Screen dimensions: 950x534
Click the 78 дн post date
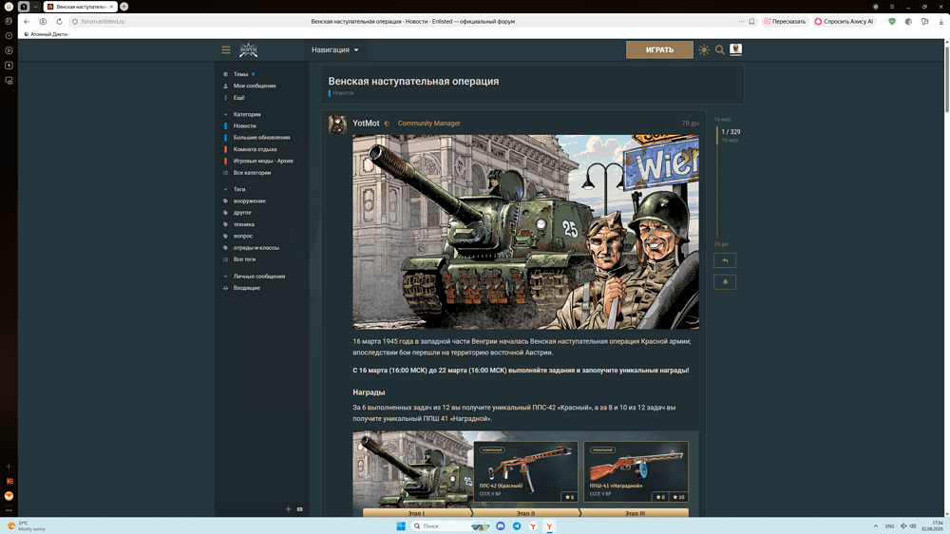(x=690, y=123)
